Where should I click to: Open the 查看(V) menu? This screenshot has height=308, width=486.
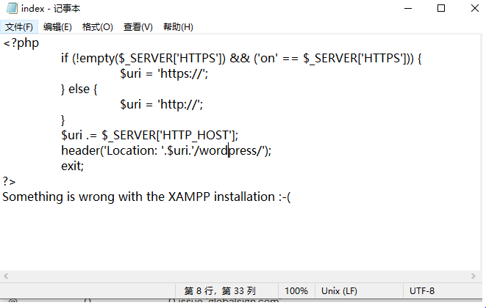[x=138, y=27]
